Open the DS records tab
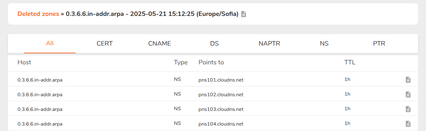 click(x=215, y=44)
